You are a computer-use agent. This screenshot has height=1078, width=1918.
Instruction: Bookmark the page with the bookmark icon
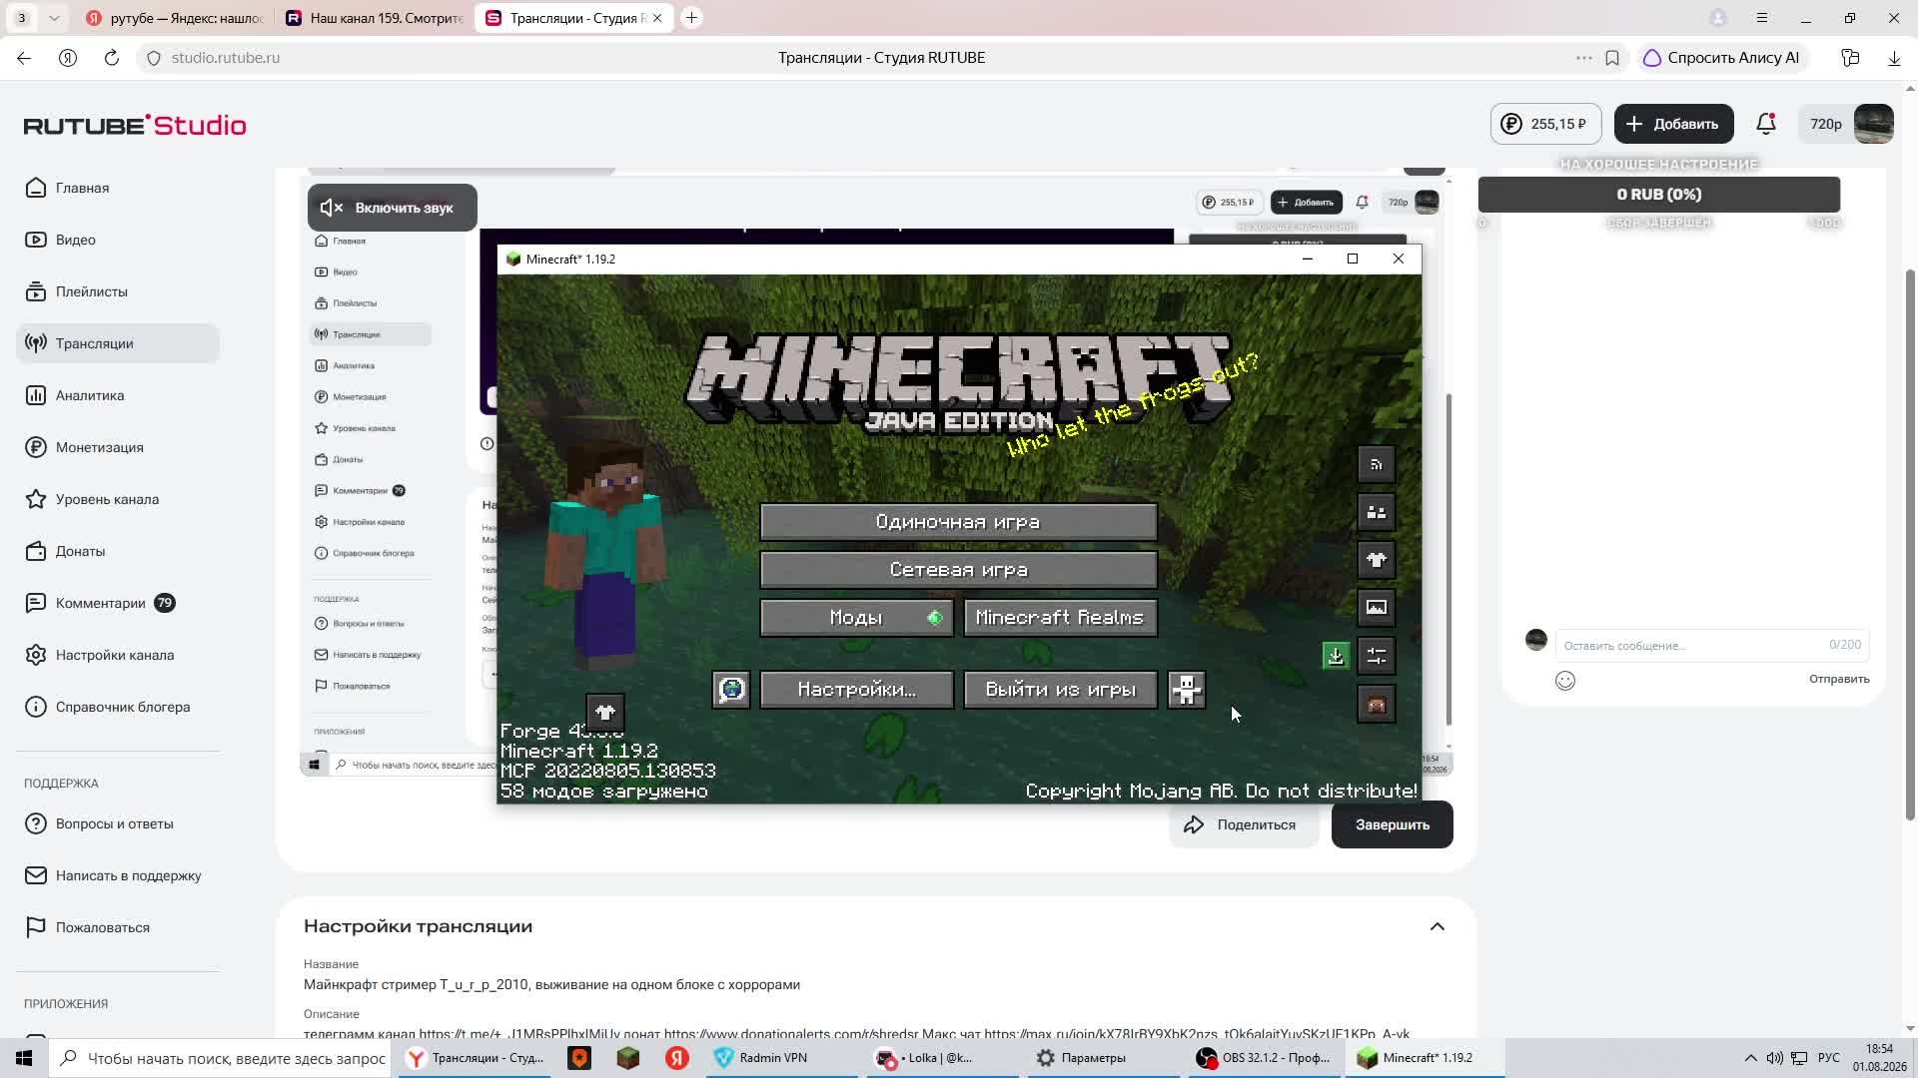pyautogui.click(x=1612, y=58)
